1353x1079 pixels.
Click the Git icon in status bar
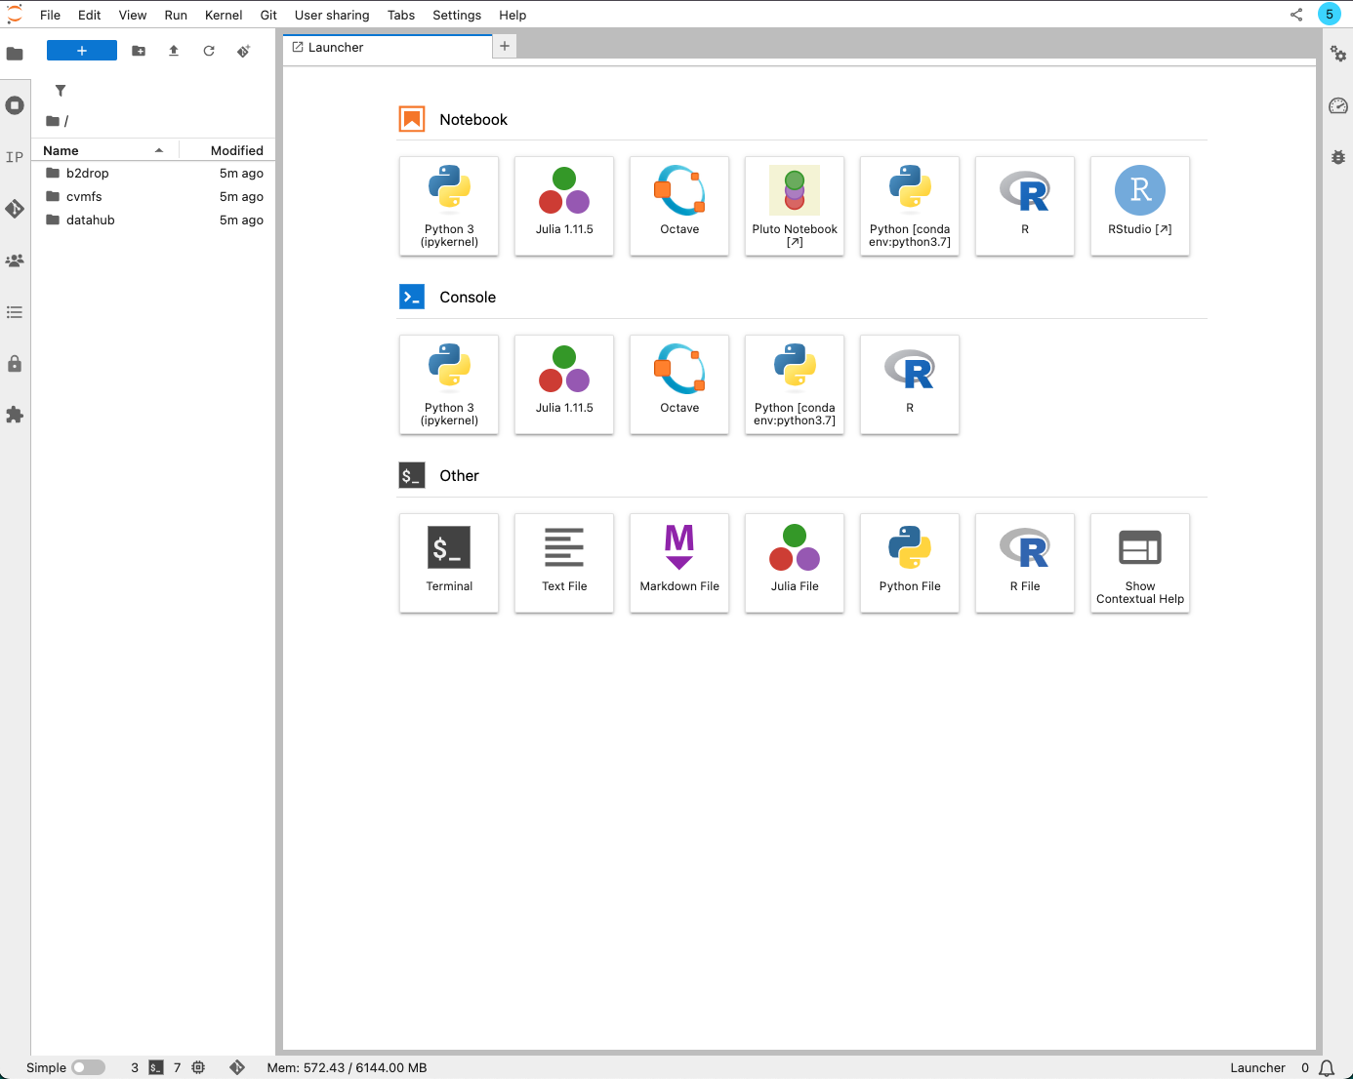click(237, 1068)
